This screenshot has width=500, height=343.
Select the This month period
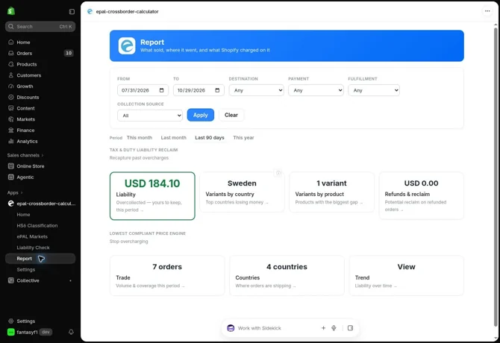coord(140,138)
